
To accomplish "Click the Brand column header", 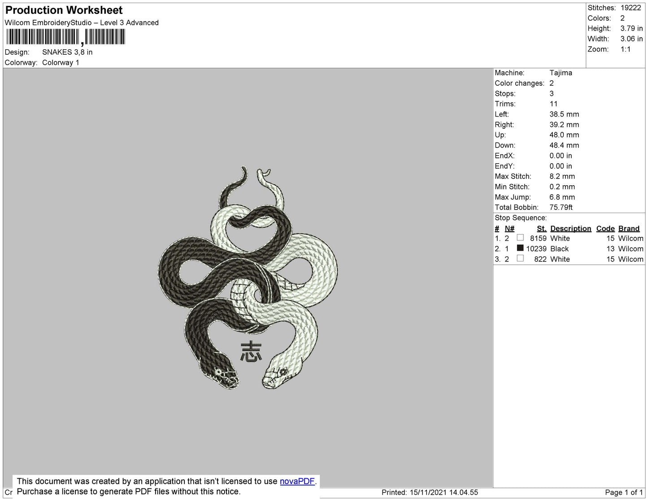I will pos(629,228).
